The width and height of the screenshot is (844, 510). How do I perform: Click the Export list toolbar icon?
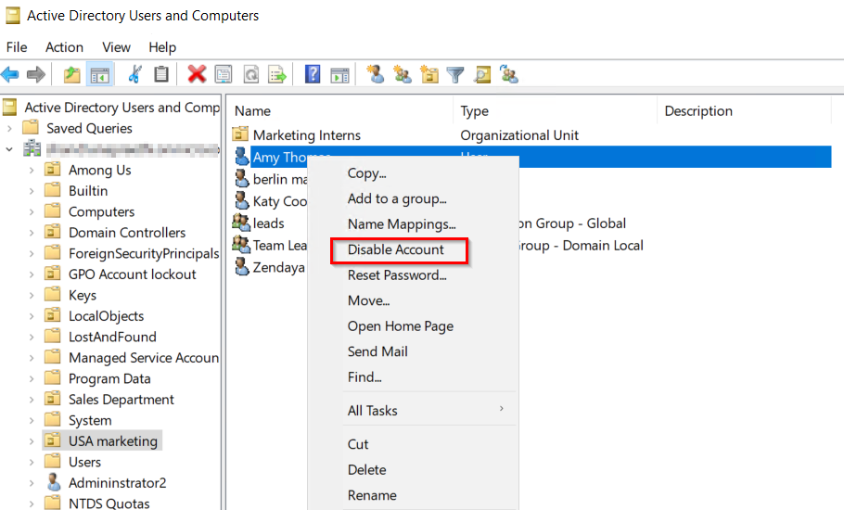(276, 75)
